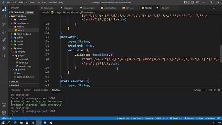Open the Source Control view
The width and height of the screenshot is (222, 125).
4,24
